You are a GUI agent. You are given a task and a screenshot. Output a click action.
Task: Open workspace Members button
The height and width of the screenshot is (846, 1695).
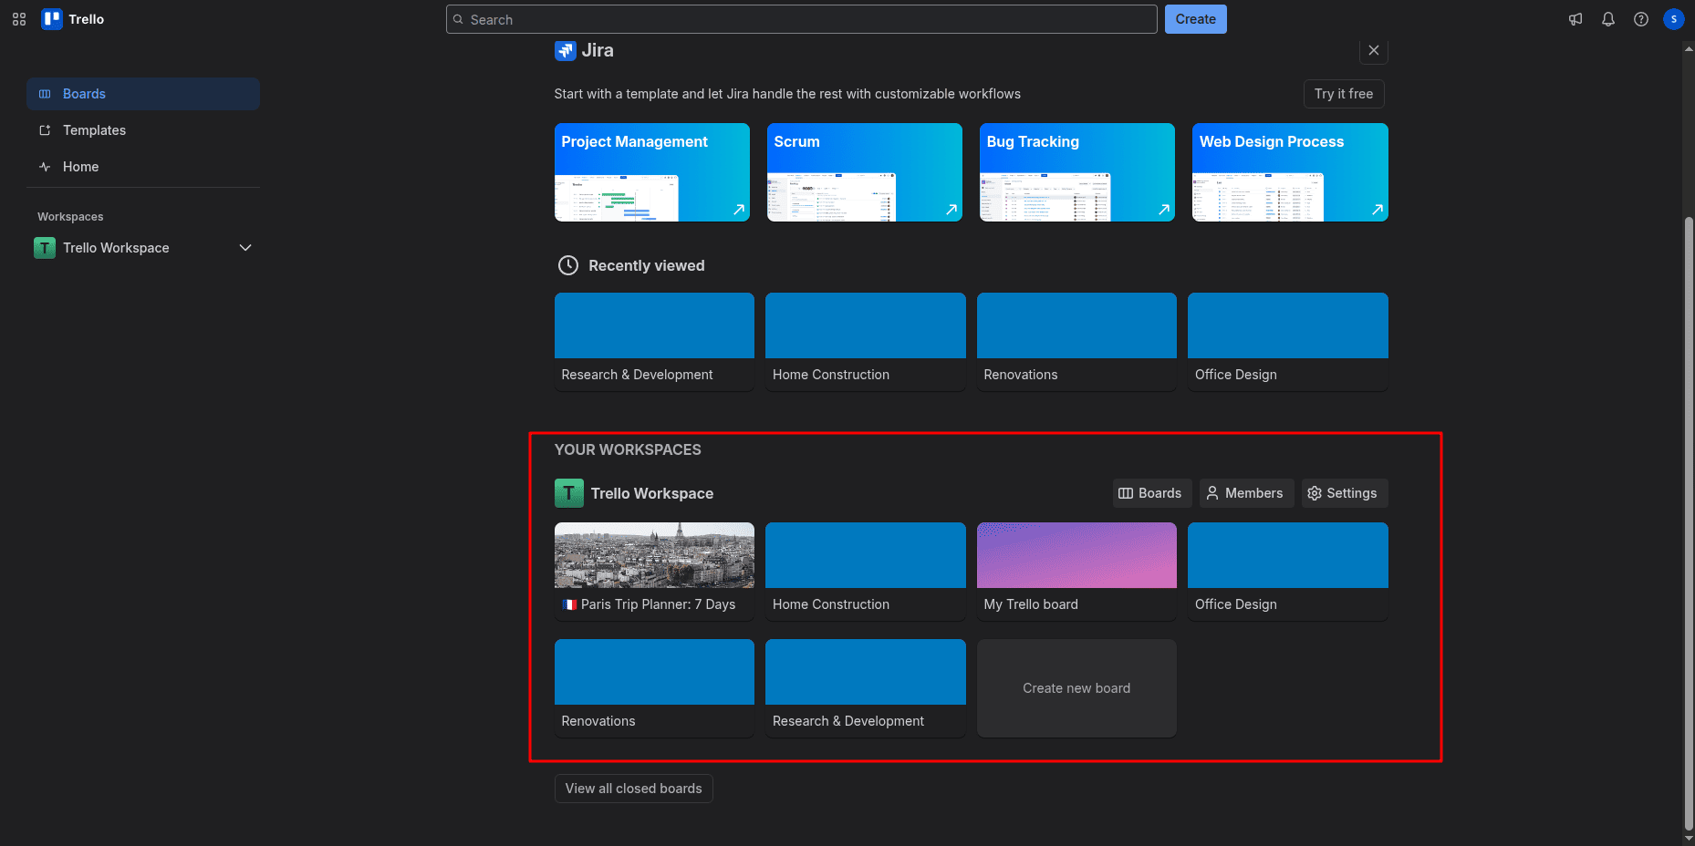[1245, 493]
